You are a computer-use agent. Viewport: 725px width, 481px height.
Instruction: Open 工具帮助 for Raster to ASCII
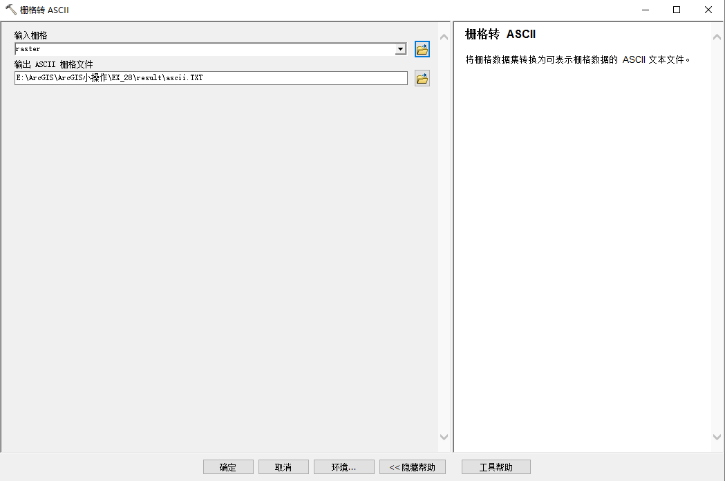(496, 466)
